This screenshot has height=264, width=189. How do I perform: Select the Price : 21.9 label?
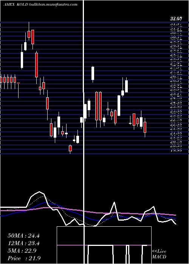tap(24, 258)
